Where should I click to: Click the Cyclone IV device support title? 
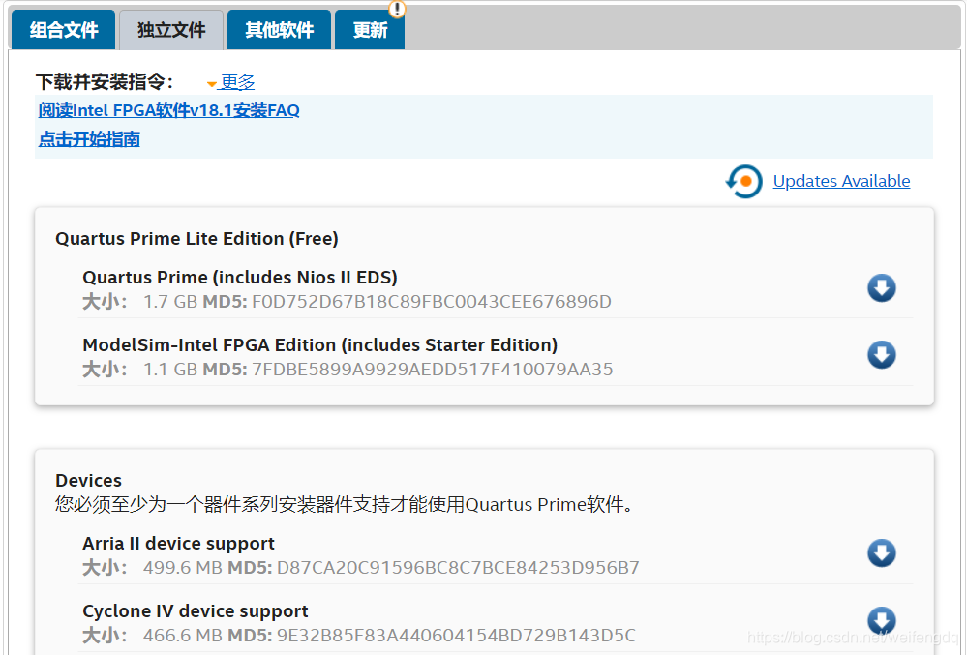coord(195,611)
